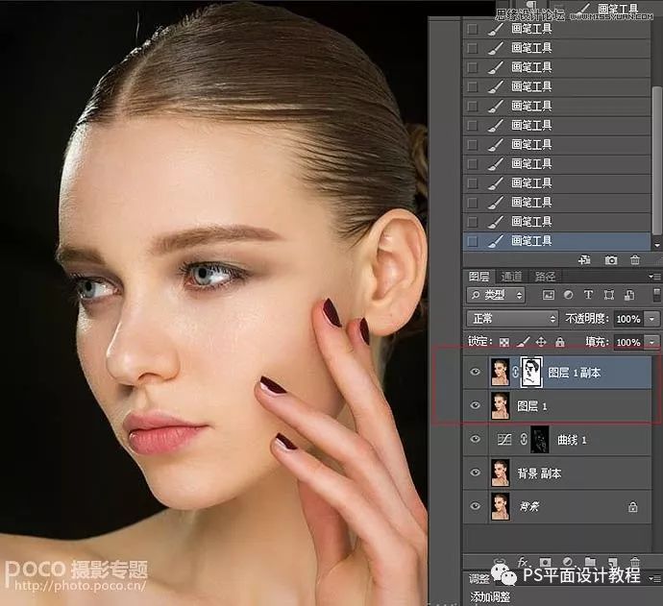Screen dimensions: 663x606
Task: Open the 正常 blend mode dropdown
Action: [511, 318]
